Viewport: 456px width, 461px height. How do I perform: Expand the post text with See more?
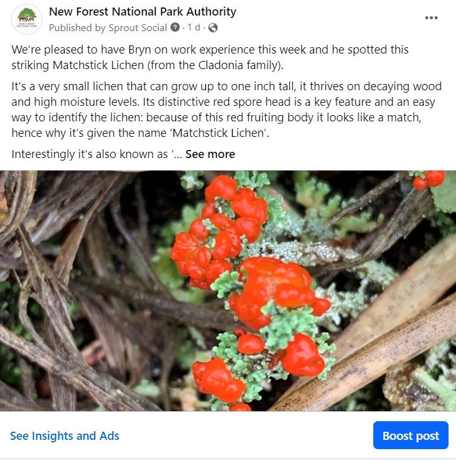pos(210,154)
